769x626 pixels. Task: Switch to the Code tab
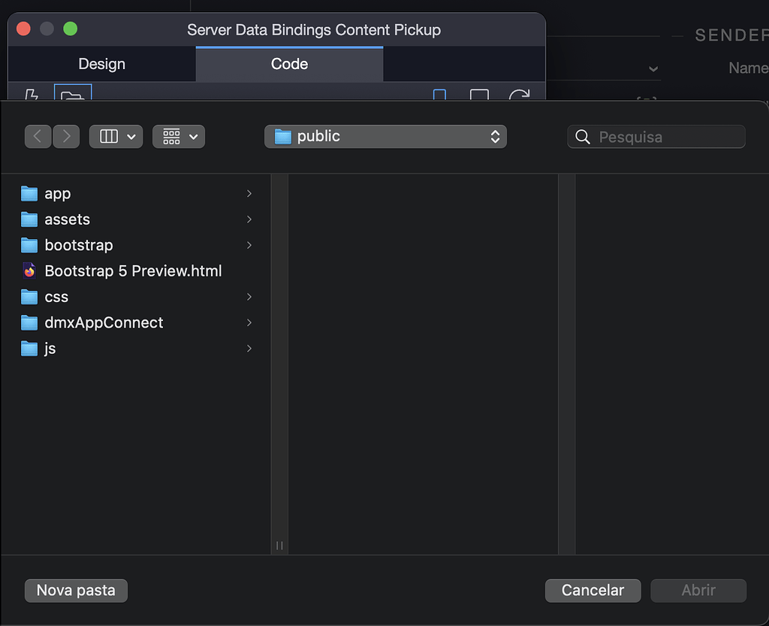tap(288, 64)
